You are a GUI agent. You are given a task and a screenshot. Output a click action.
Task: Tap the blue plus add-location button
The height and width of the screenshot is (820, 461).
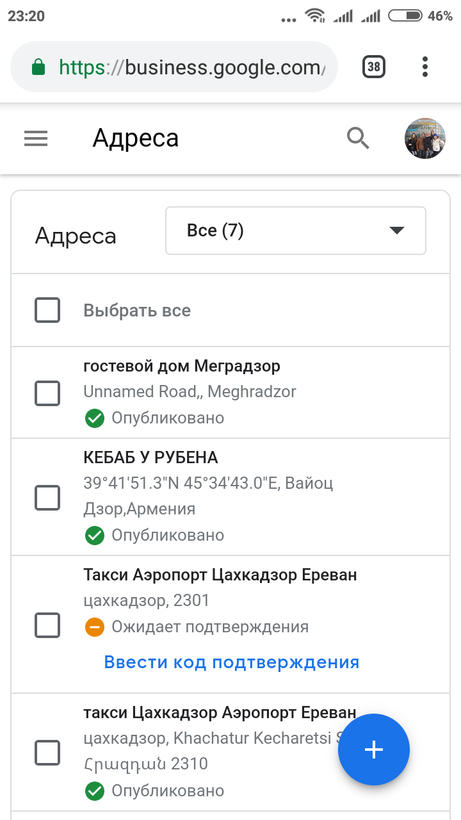pos(374,750)
